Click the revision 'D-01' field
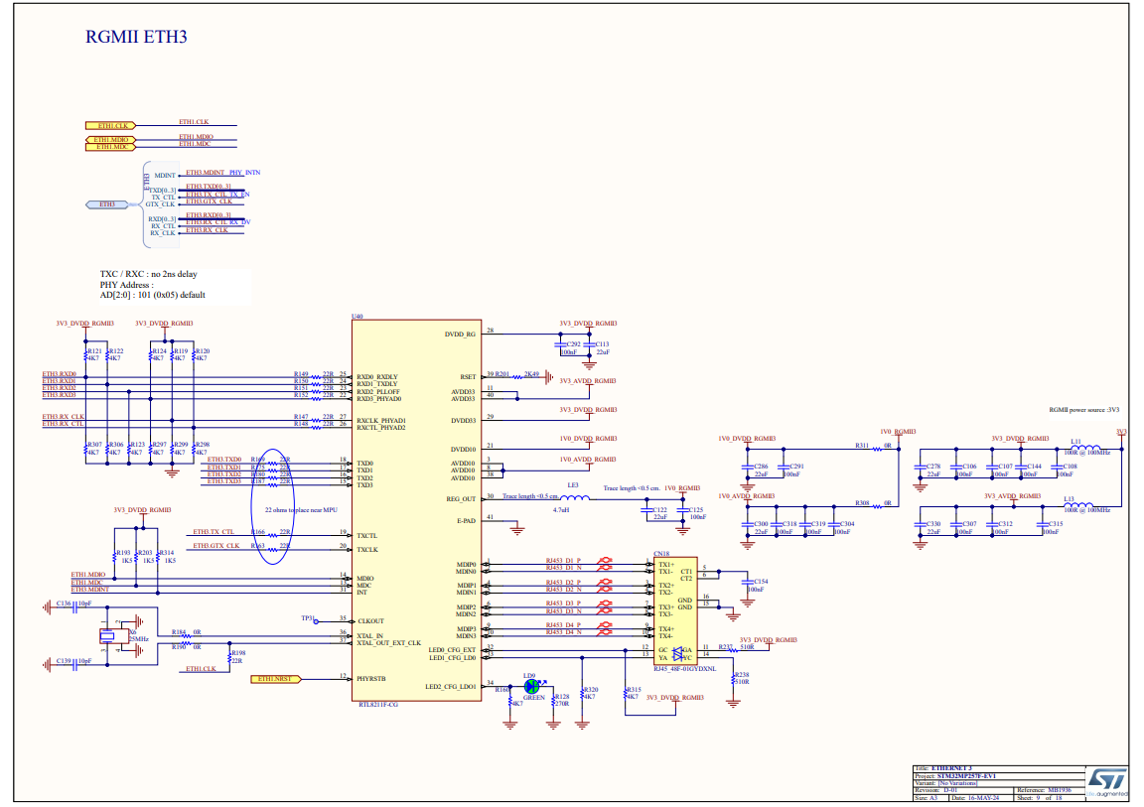The image size is (1144, 807). point(950,790)
